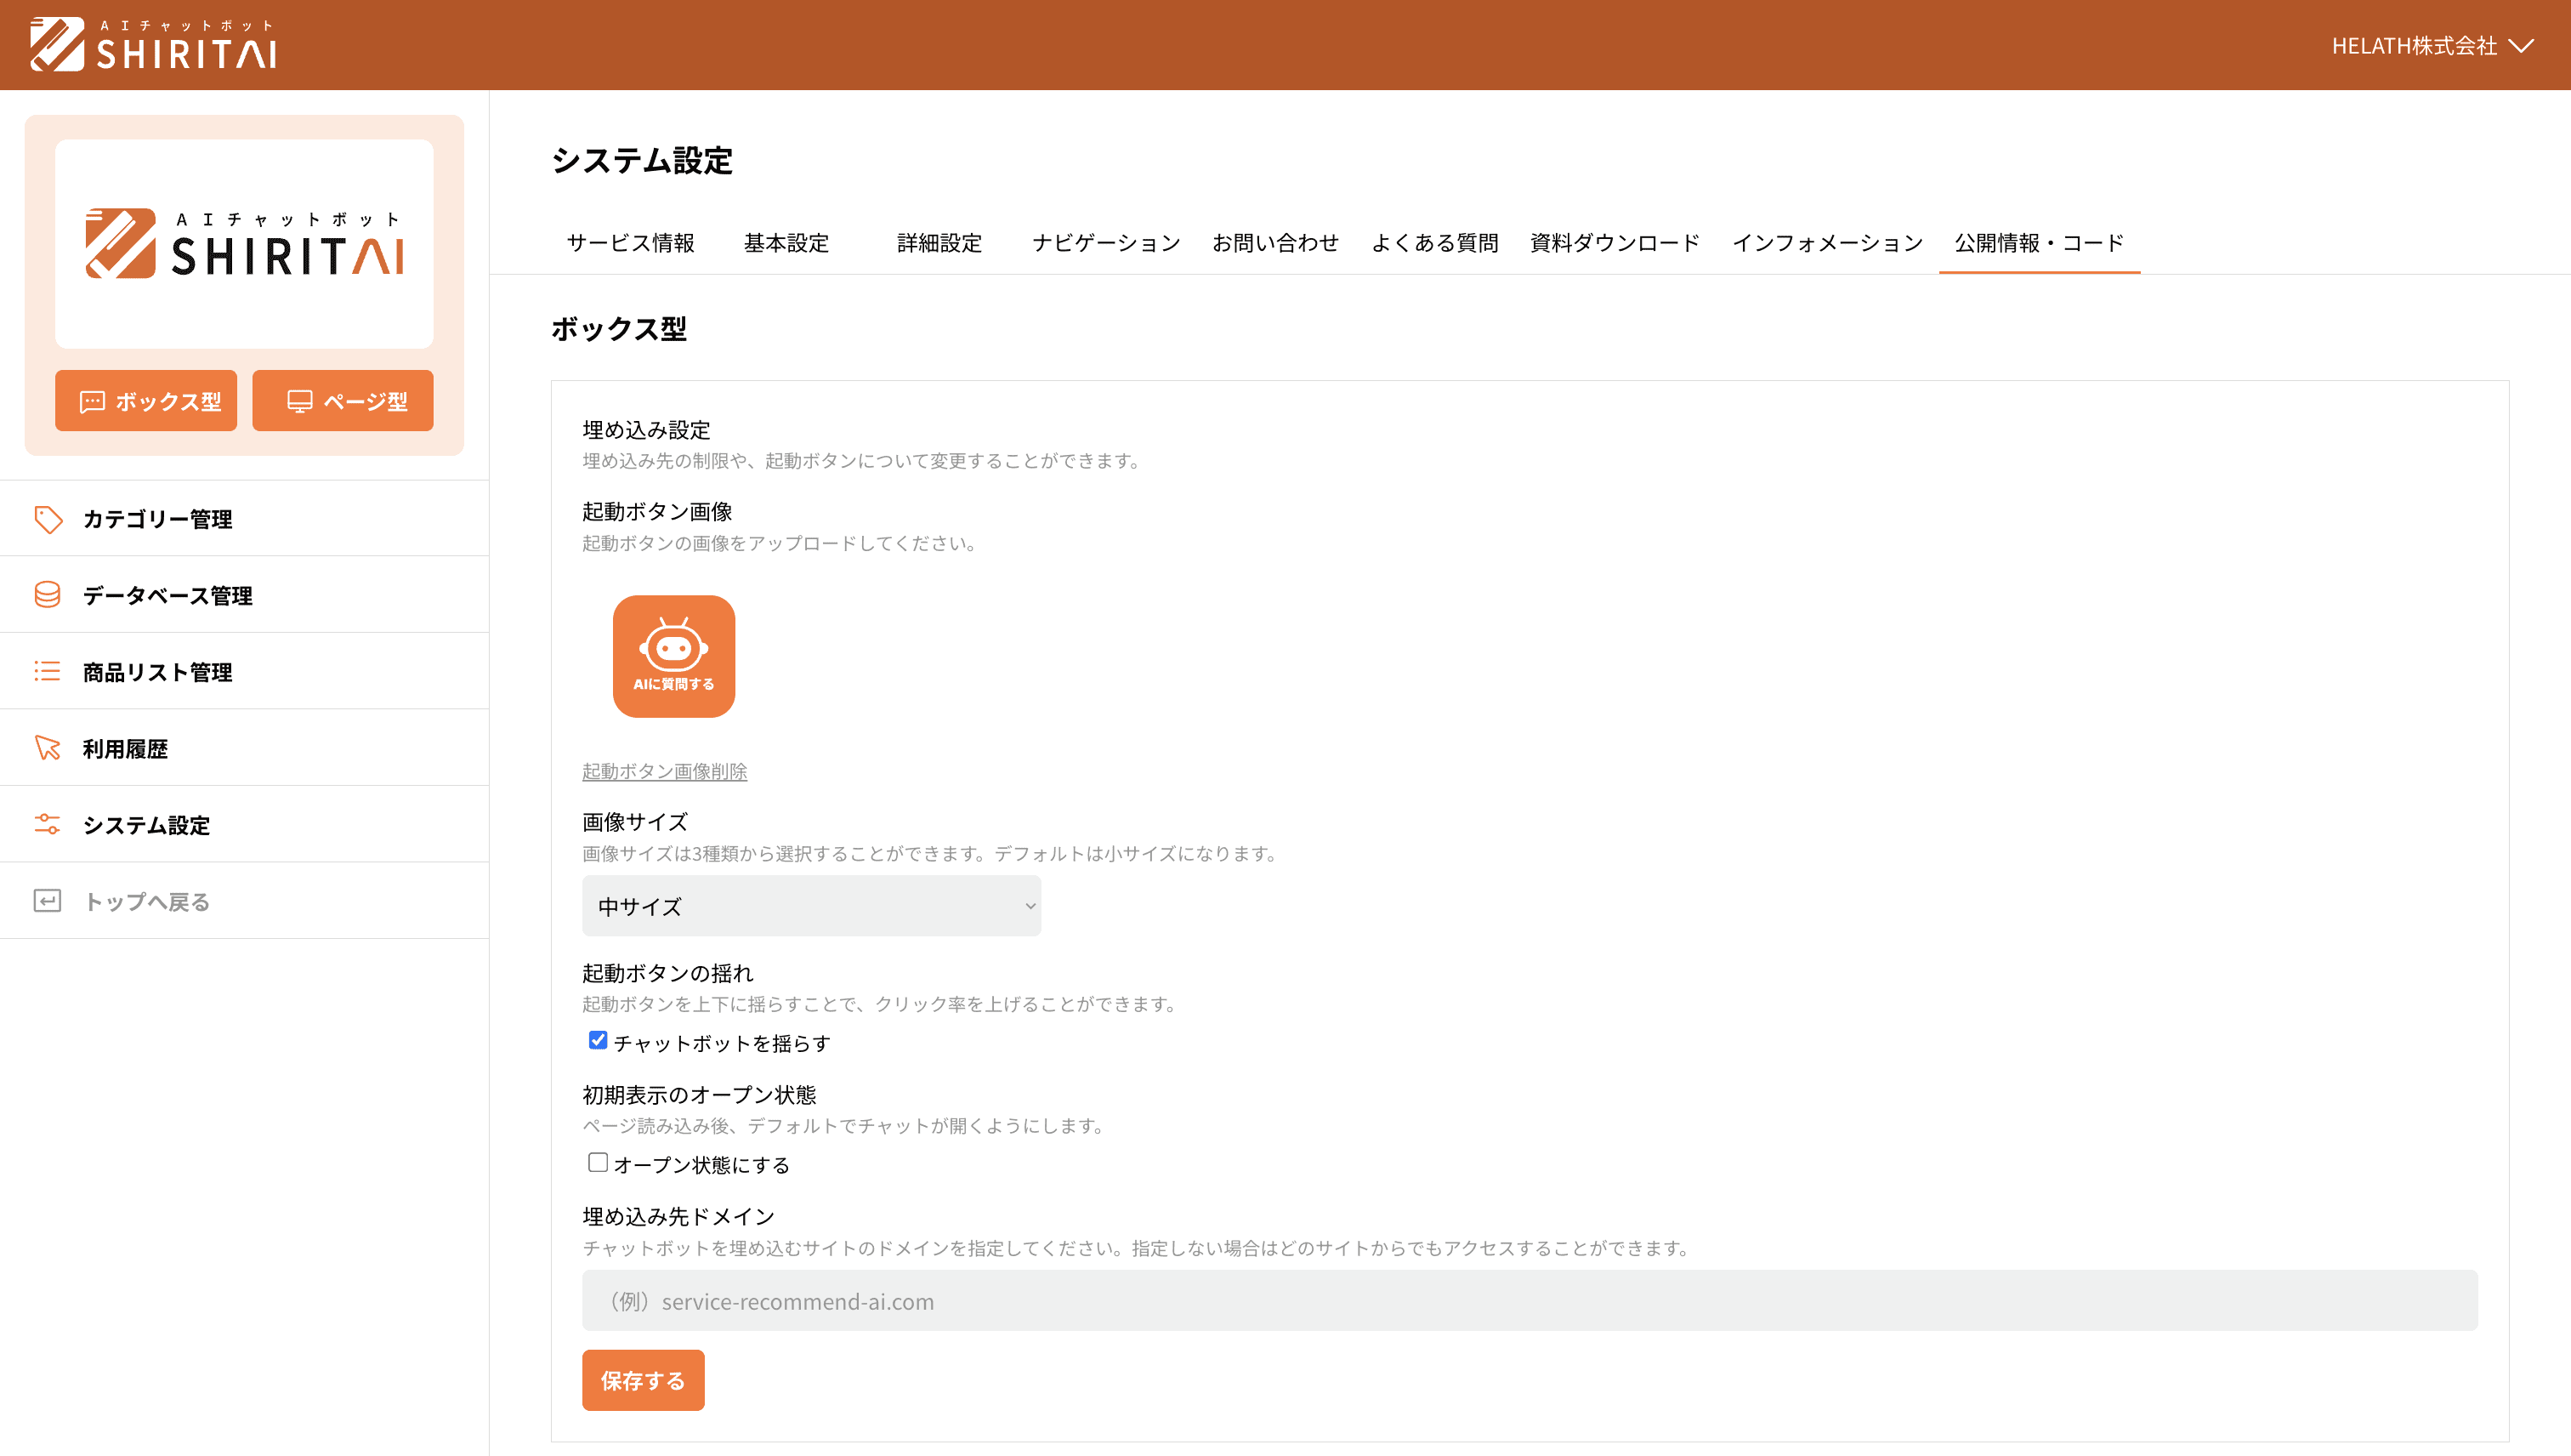Click the usage history cursor icon

pyautogui.click(x=47, y=748)
